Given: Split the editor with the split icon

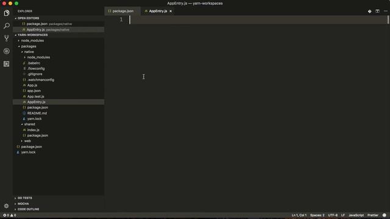Looking at the screenshot, I should pyautogui.click(x=377, y=11).
